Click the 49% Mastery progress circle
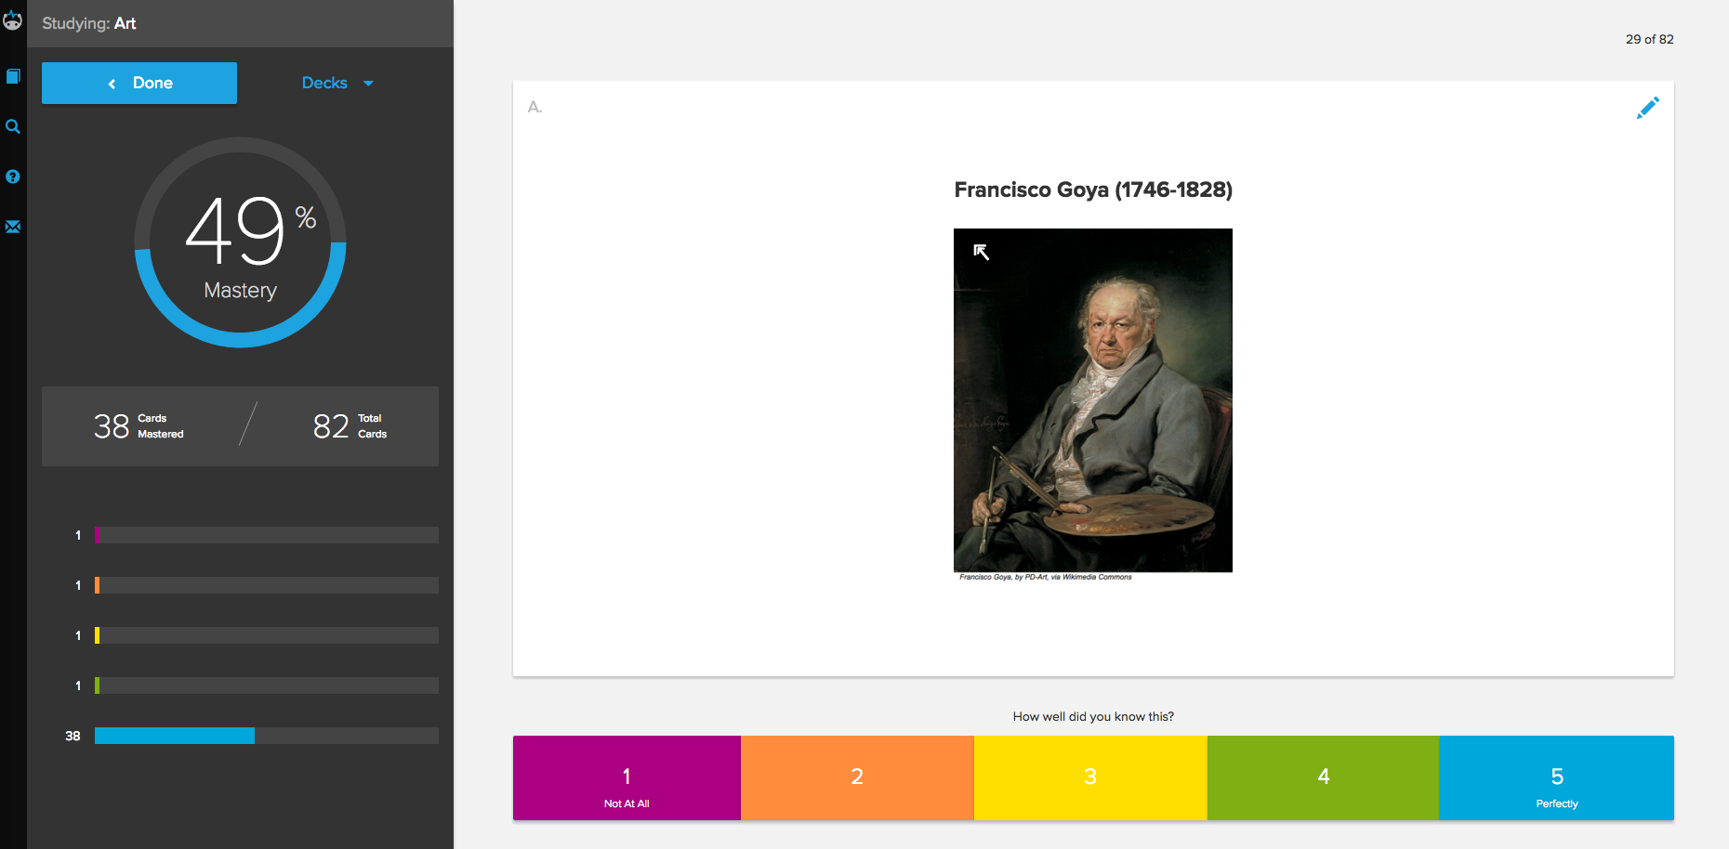 (241, 242)
